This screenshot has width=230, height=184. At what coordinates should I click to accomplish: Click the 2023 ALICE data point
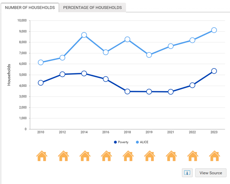[214, 30]
